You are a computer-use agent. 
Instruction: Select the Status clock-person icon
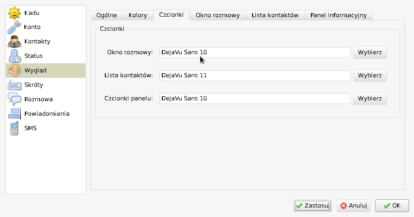point(14,56)
